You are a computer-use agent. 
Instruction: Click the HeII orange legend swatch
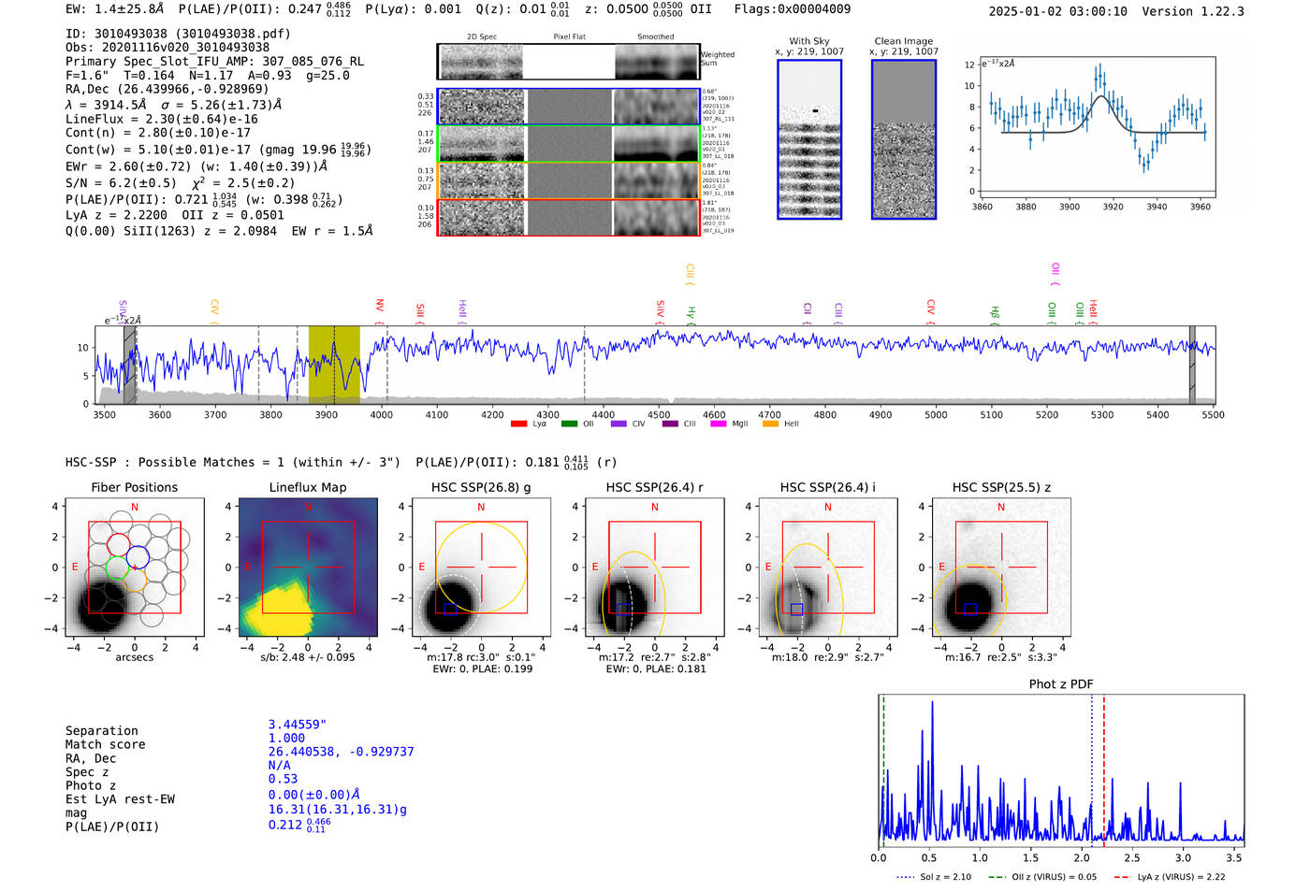point(770,424)
